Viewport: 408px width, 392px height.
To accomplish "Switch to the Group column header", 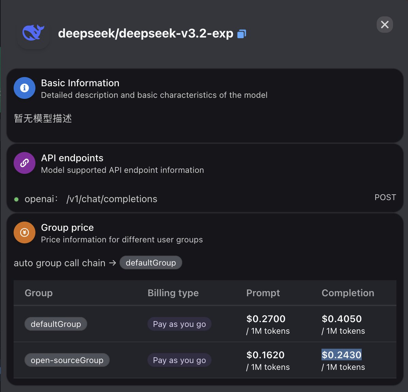I will point(38,293).
